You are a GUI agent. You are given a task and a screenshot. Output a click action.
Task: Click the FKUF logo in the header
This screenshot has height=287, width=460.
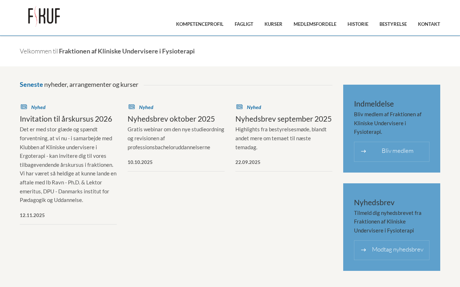coord(44,17)
